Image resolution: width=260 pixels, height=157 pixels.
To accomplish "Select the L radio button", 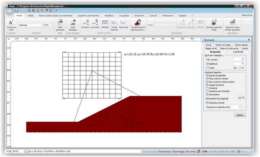I will click(x=234, y=68).
